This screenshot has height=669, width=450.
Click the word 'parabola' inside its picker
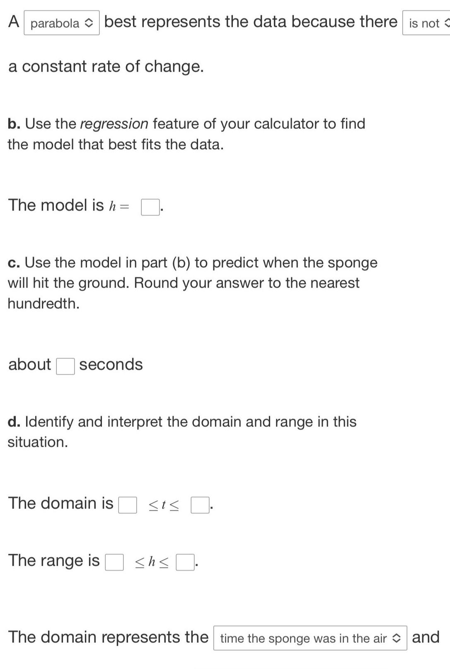pyautogui.click(x=56, y=23)
